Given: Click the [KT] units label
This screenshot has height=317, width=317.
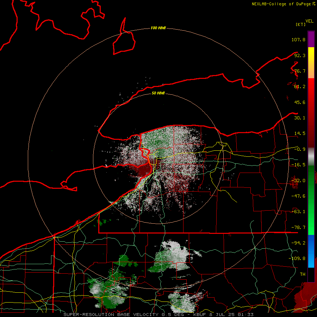Looking at the screenshot, I should click(301, 24).
